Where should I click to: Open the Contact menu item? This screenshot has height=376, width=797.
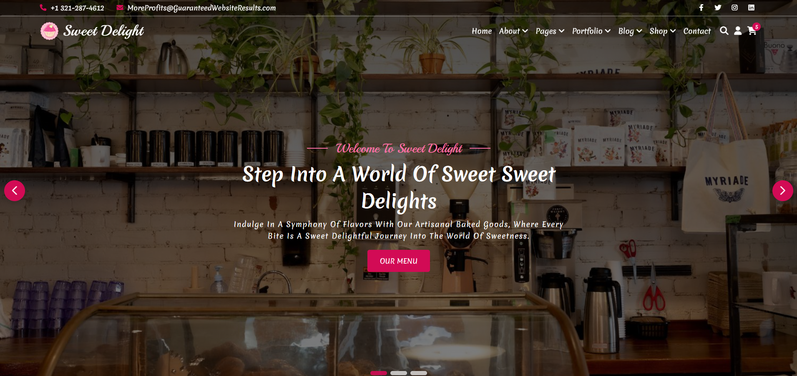697,31
